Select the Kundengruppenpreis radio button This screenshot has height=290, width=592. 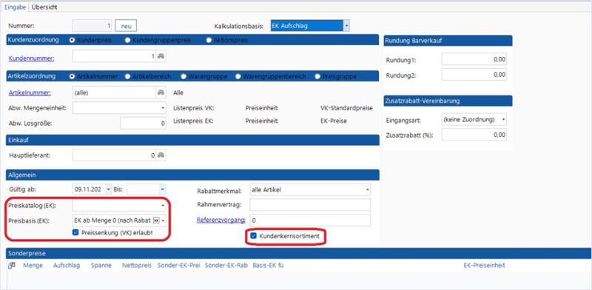128,40
